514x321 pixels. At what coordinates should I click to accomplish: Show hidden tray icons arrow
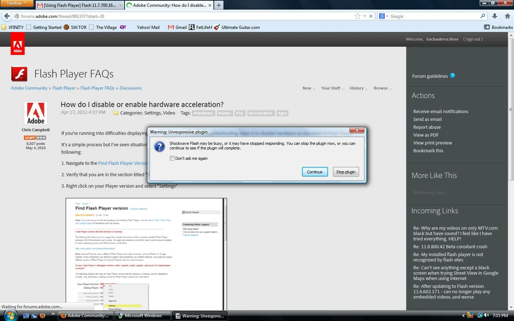coord(463,316)
